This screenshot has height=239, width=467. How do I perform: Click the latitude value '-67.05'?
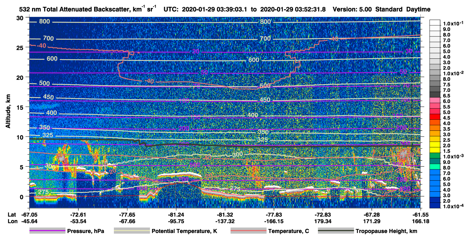29,214
